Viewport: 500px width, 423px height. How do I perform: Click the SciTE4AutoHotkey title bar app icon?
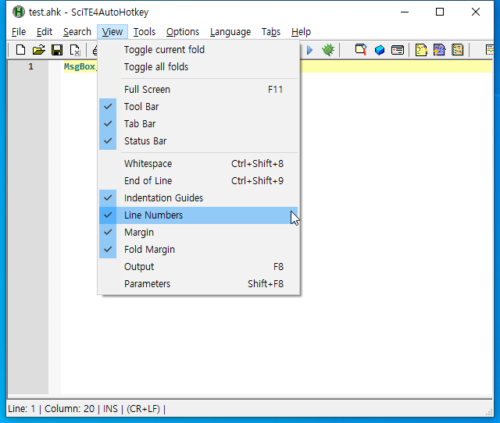coord(19,12)
